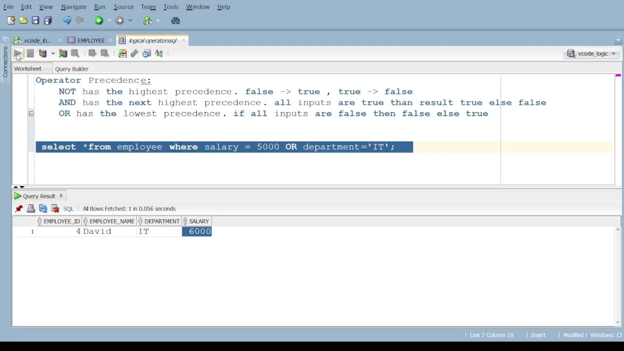Open the Tools menu
The height and width of the screenshot is (351, 624).
coord(171,7)
